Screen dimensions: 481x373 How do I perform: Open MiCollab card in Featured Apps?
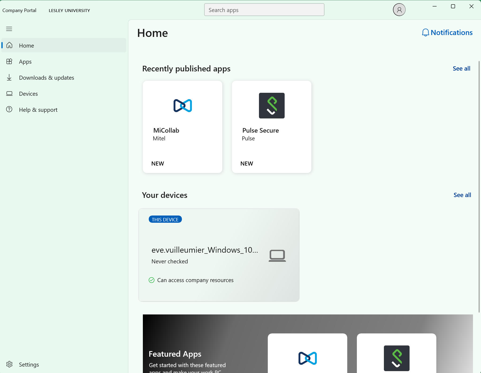pyautogui.click(x=307, y=353)
